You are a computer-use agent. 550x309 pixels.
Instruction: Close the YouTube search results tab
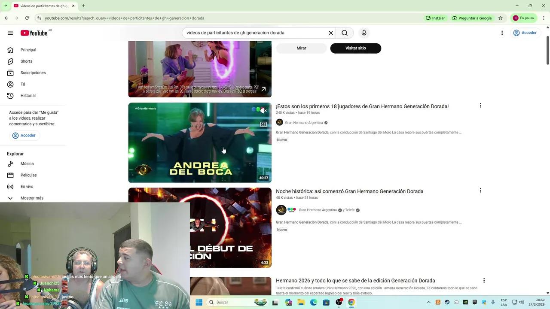point(73,6)
